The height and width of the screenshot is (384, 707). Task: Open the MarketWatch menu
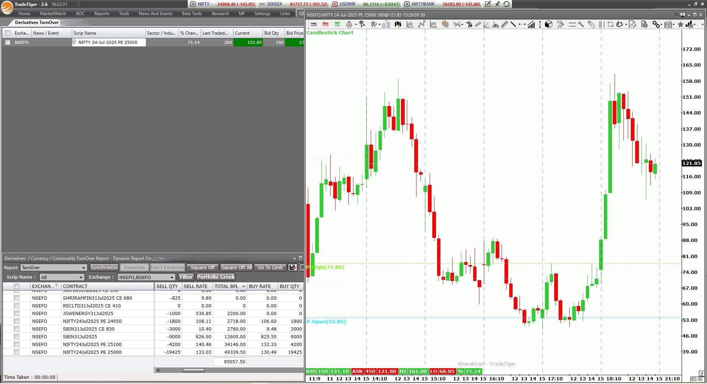click(53, 14)
